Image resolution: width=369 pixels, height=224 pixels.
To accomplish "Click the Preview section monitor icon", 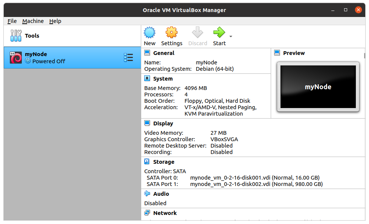I will click(x=277, y=53).
